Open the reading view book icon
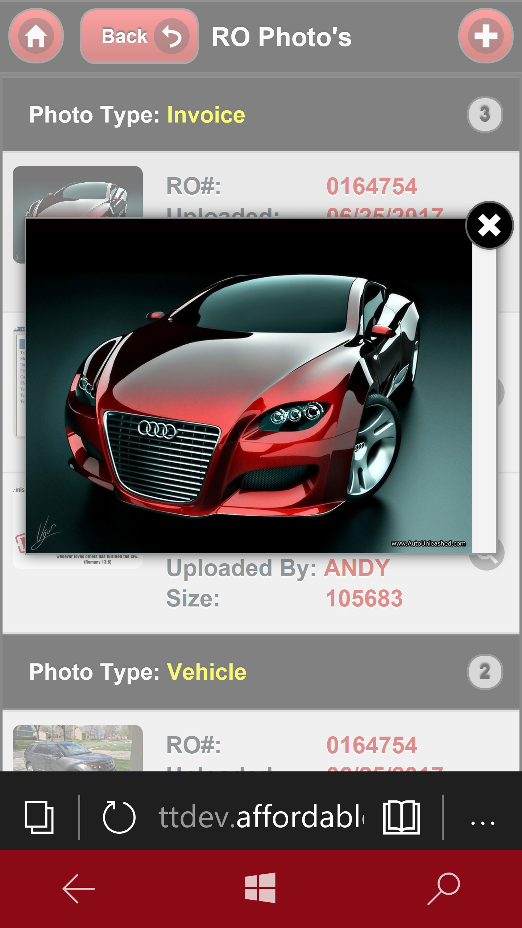The image size is (522, 928). pos(401,817)
